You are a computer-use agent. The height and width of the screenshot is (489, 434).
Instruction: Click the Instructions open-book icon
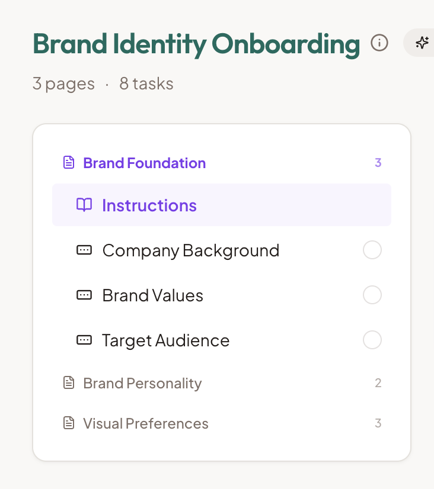(84, 205)
